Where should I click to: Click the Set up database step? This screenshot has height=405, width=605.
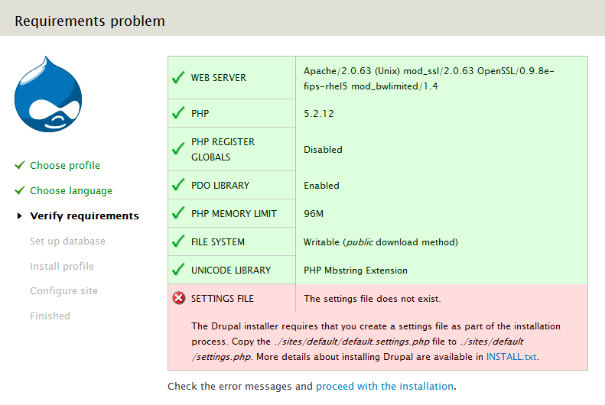click(x=67, y=241)
